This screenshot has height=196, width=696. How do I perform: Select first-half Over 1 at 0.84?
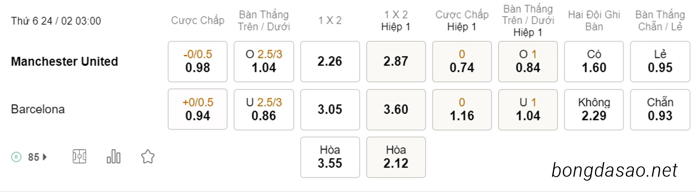528,62
